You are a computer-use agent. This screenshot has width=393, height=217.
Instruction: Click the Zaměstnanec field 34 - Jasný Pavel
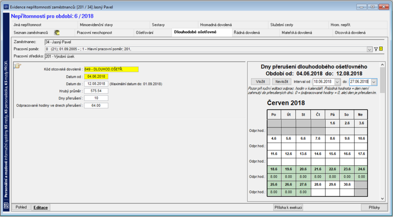214,42
